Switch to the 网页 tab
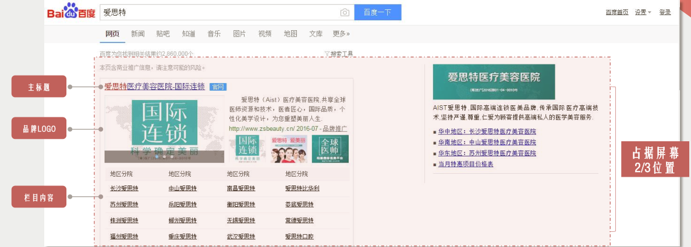Viewport: 691px width, 247px height. pos(112,34)
